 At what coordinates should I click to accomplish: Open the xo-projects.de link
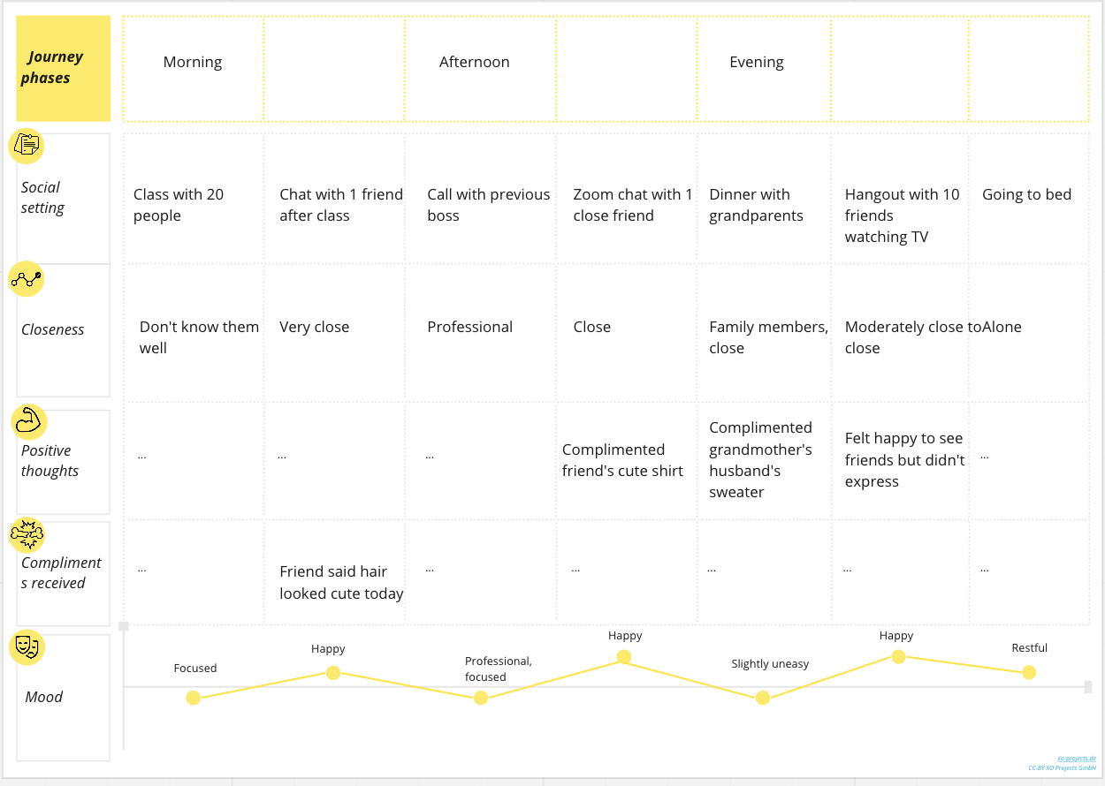pos(1076,759)
